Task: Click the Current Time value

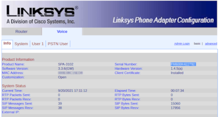Action: 73,91
